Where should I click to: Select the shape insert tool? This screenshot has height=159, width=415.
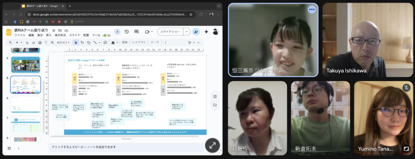[88, 43]
